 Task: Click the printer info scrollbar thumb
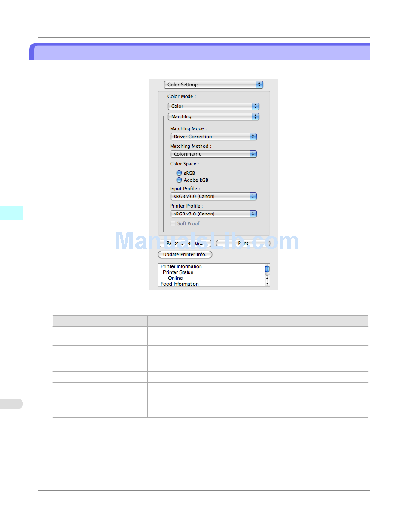[x=267, y=269]
